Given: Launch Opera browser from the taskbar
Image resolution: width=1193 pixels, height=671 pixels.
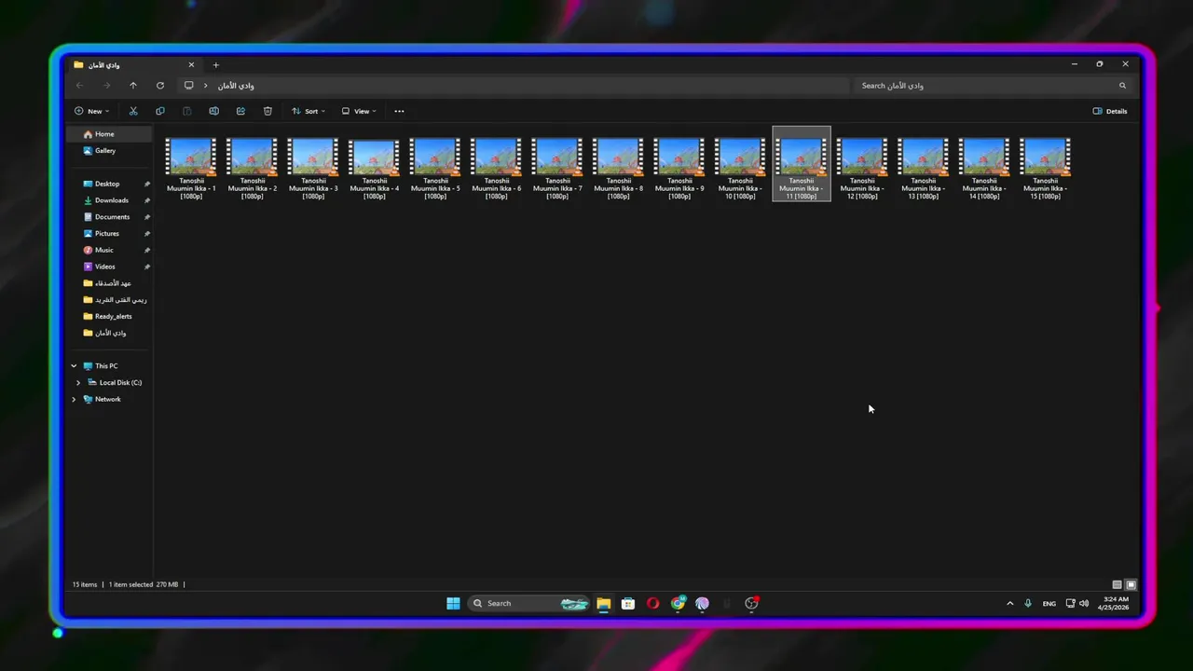Looking at the screenshot, I should (652, 603).
